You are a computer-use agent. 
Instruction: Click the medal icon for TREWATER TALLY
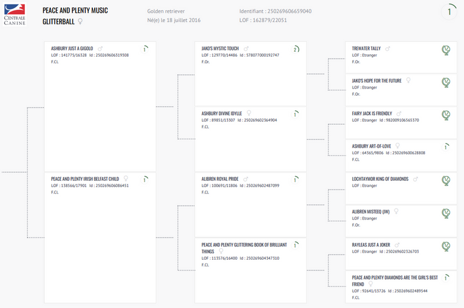(x=446, y=49)
